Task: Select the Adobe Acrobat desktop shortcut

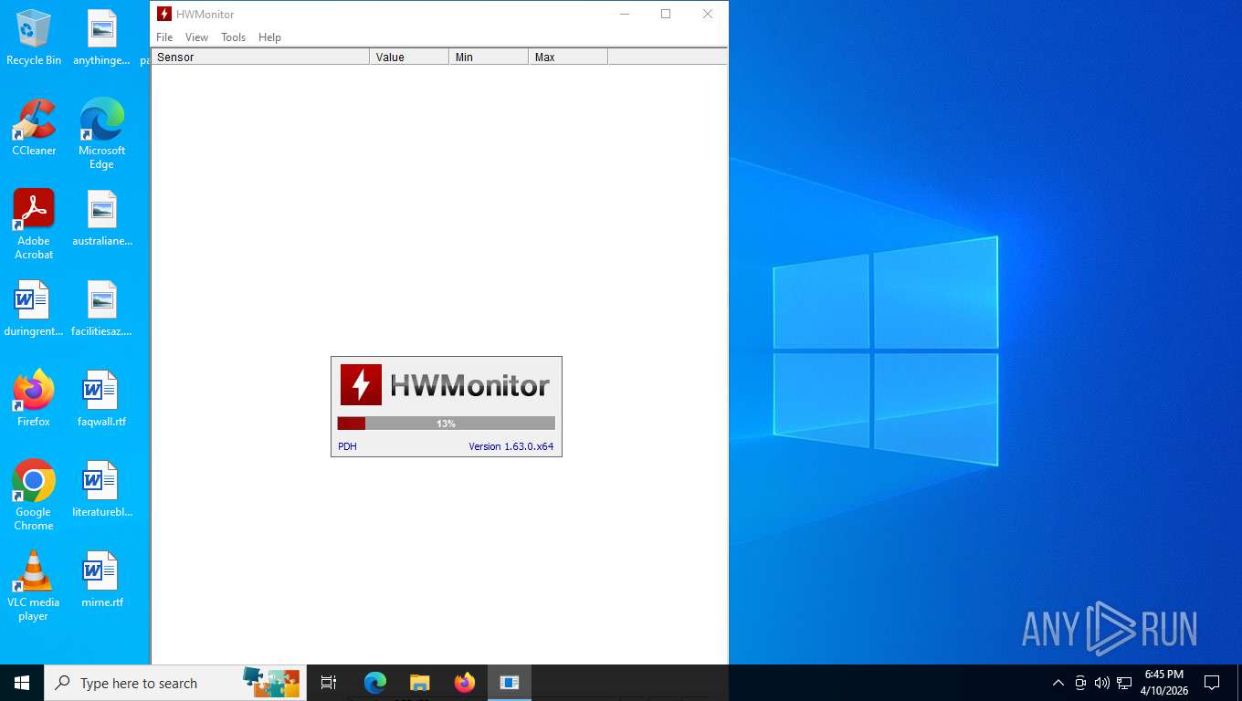Action: click(34, 224)
